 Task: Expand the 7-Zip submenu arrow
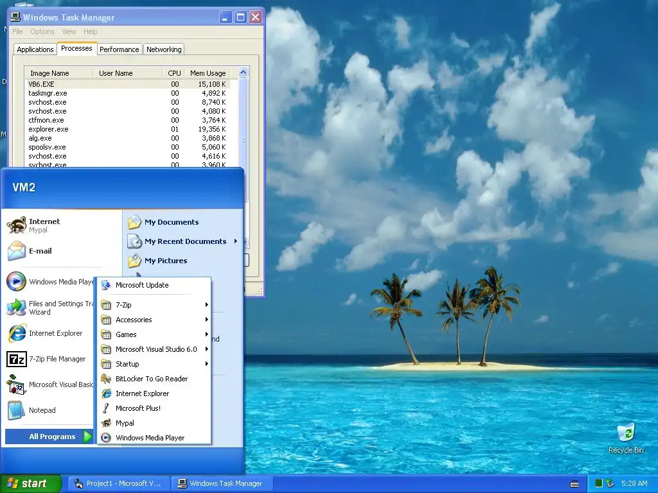click(206, 305)
